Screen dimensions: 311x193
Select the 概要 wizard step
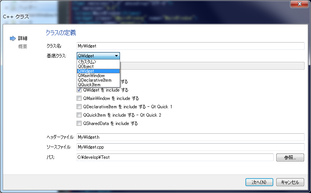[x=22, y=46]
